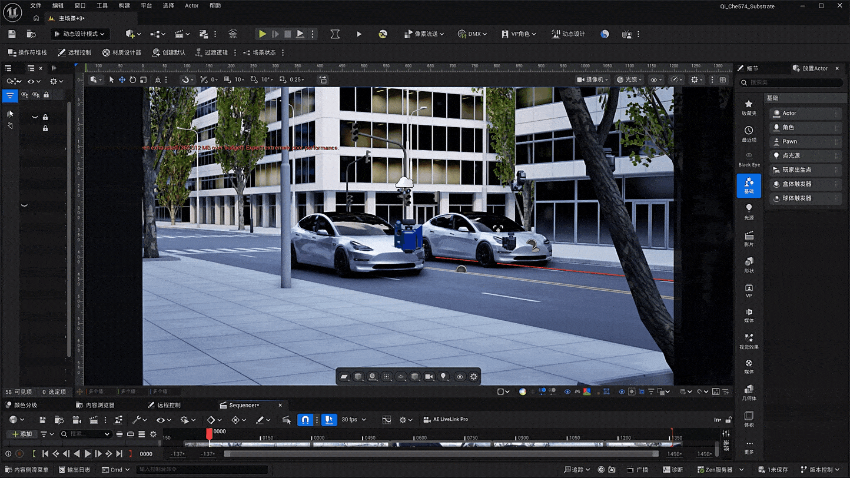Click the Sequencer render movie clapperboard icon
Viewport: 850px width, 478px height.
click(x=94, y=420)
